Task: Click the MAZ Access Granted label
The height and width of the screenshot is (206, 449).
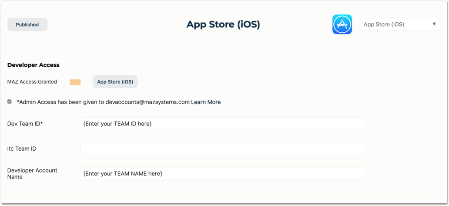Action: [32, 81]
